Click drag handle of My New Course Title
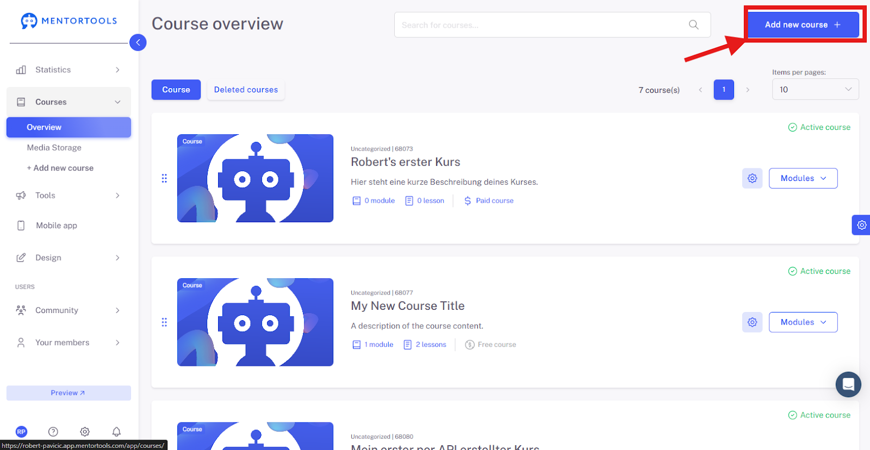870x450 pixels. 164,322
